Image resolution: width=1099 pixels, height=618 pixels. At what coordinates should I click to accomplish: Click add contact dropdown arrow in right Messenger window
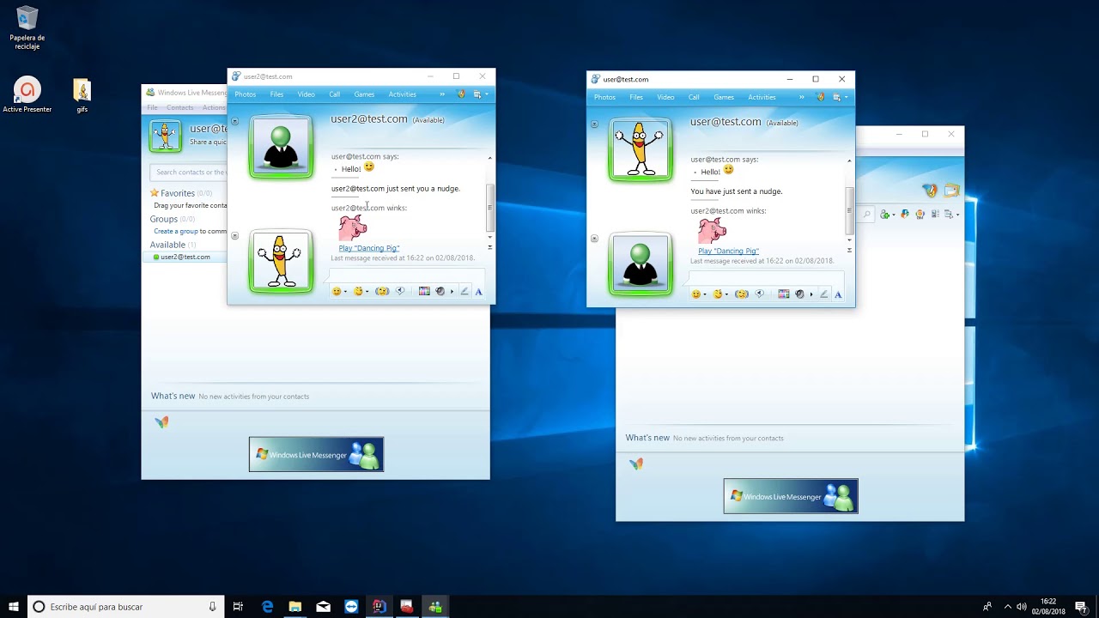pos(894,215)
